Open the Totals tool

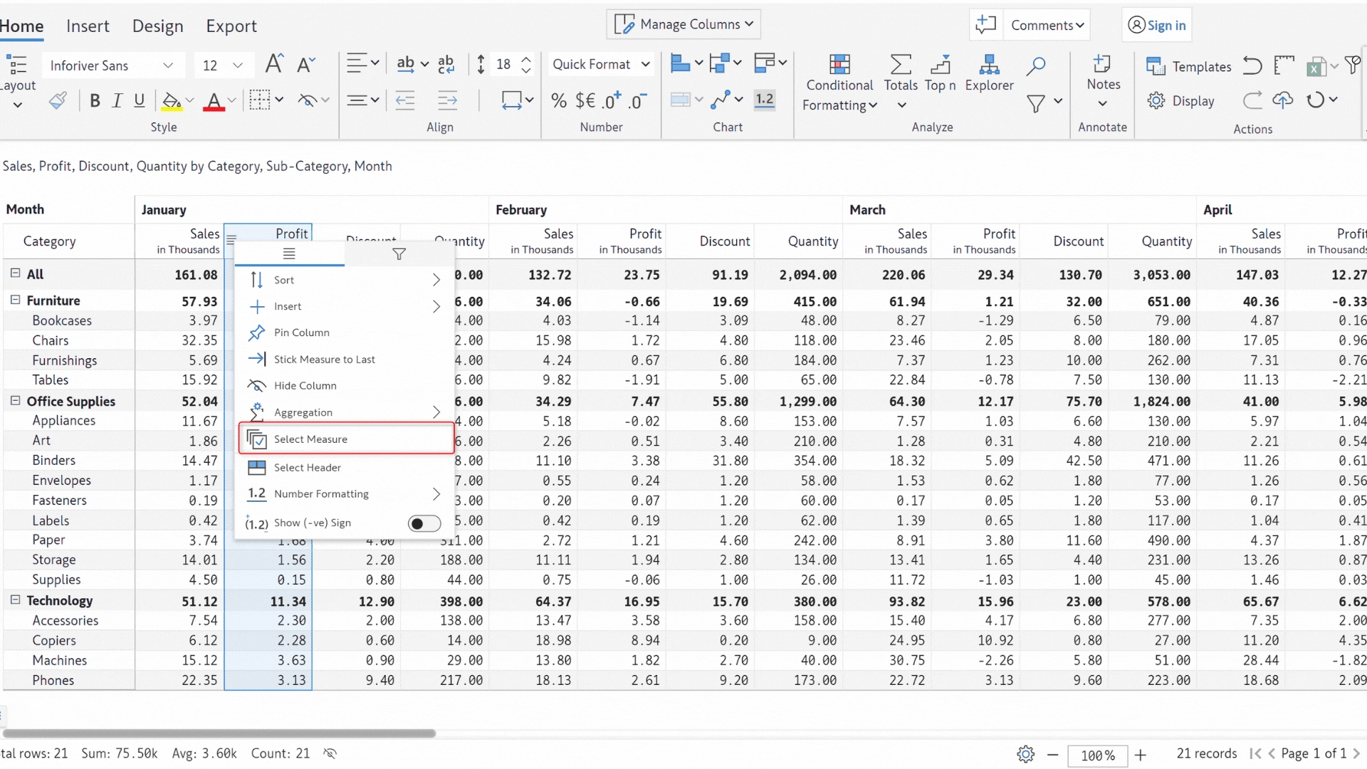point(901,65)
